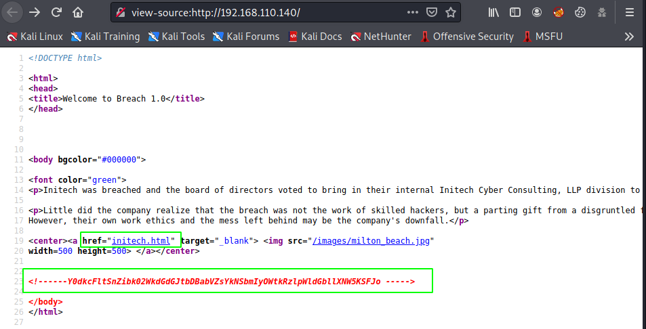Click the site security info icon
Viewport: 646px width, 329px height.
click(121, 12)
